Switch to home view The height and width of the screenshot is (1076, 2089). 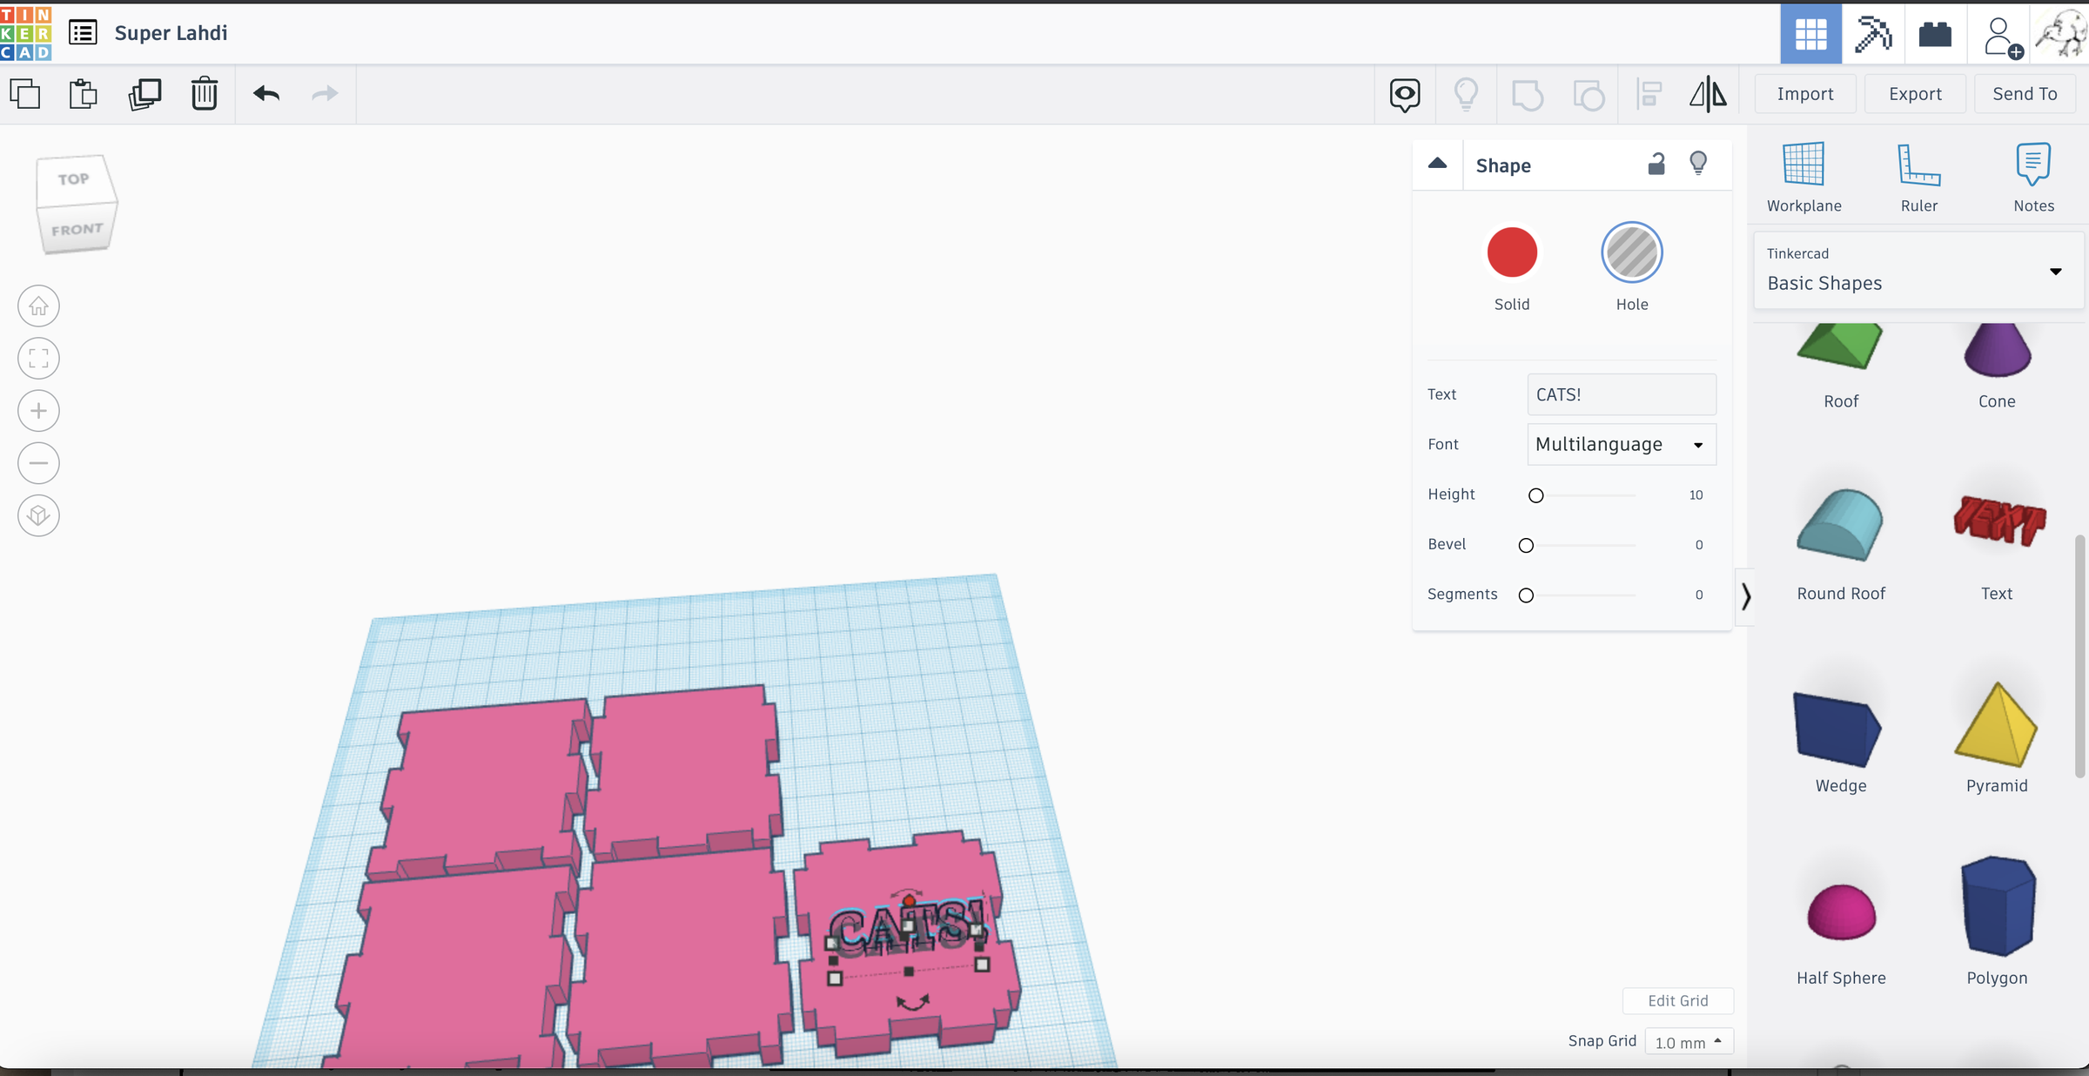point(38,306)
